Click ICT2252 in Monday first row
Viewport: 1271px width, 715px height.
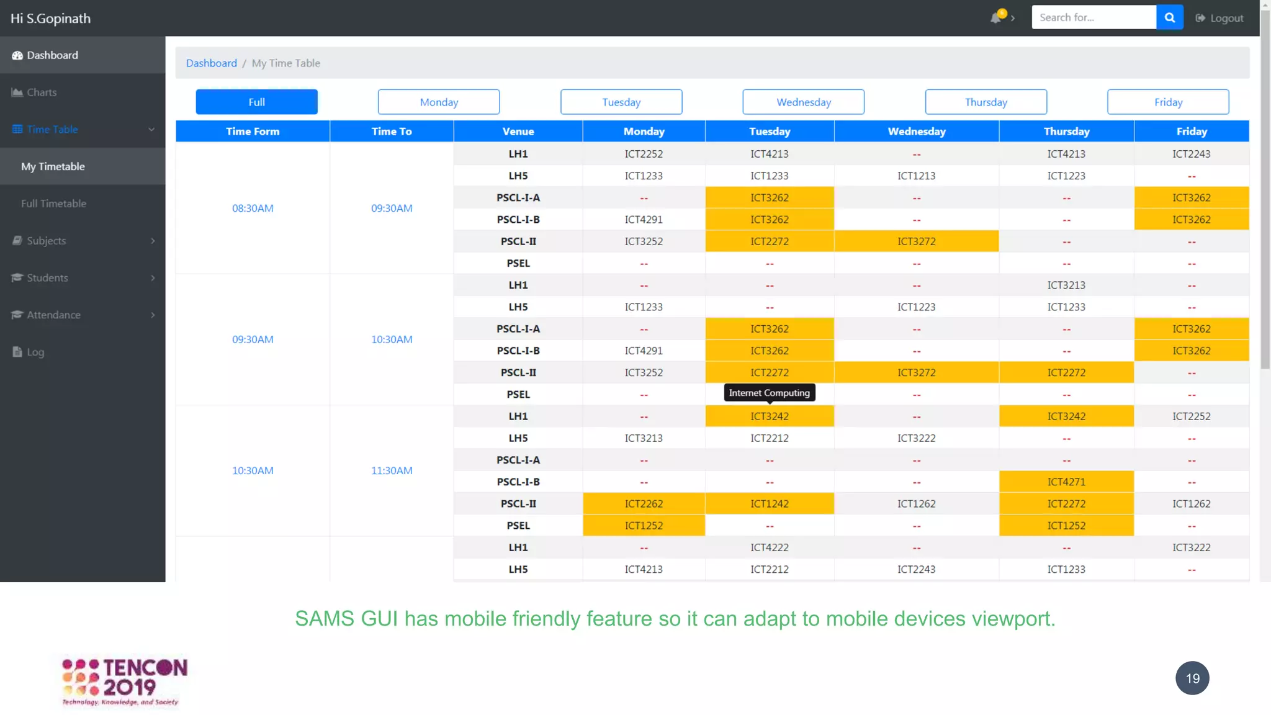[x=644, y=154]
